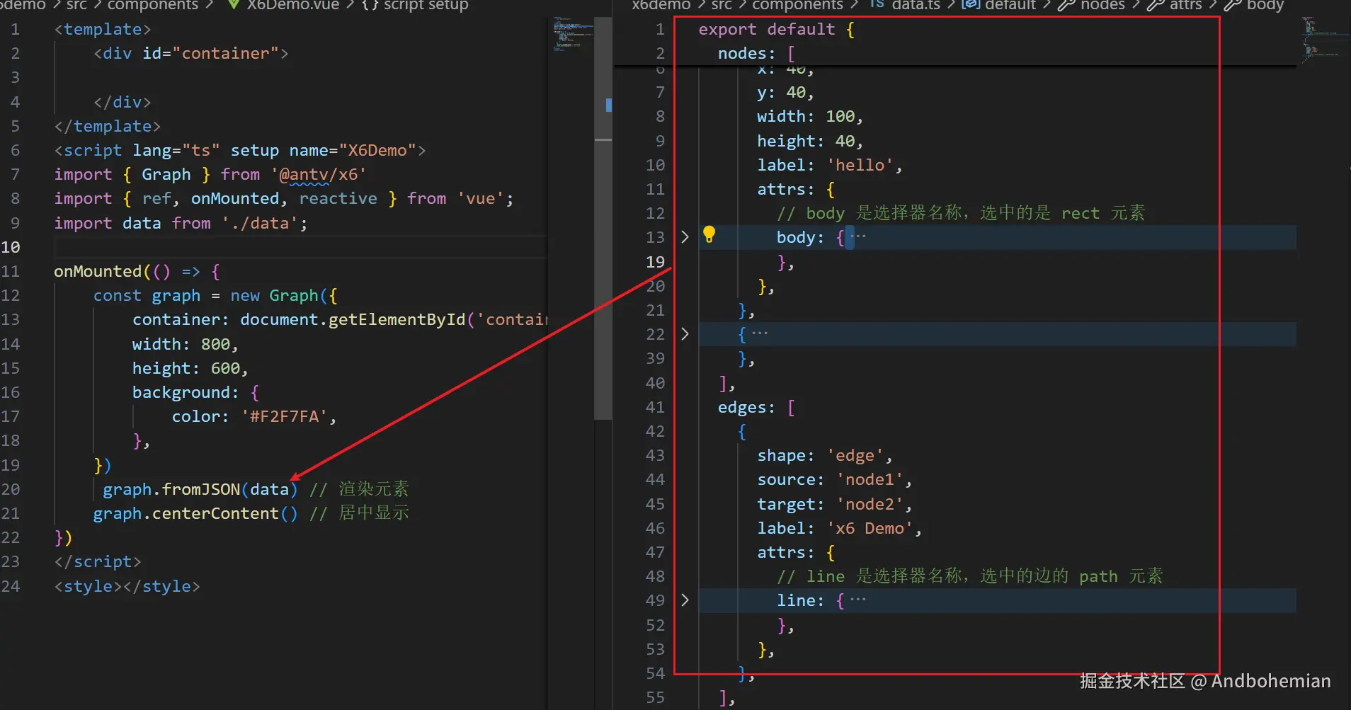Image resolution: width=1351 pixels, height=710 pixels.
Task: Select the 'body' breadcrumb segment
Action: pyautogui.click(x=1265, y=5)
